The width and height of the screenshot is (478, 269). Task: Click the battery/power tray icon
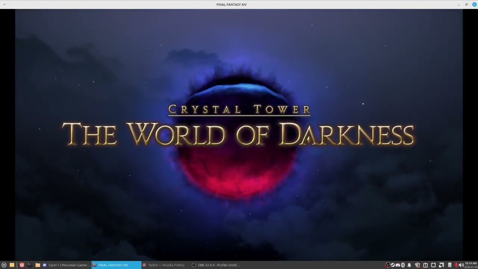[x=450, y=265]
